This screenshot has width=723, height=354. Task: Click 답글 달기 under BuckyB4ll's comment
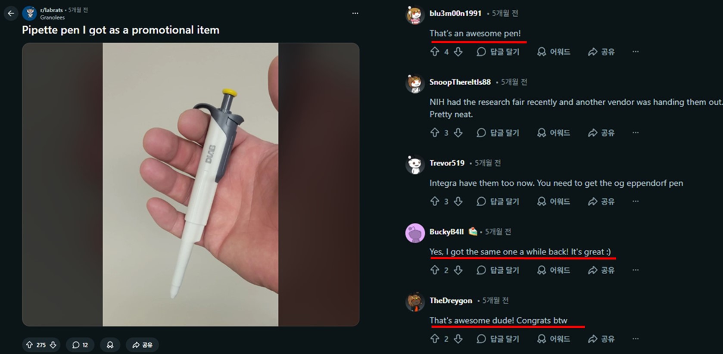point(498,270)
